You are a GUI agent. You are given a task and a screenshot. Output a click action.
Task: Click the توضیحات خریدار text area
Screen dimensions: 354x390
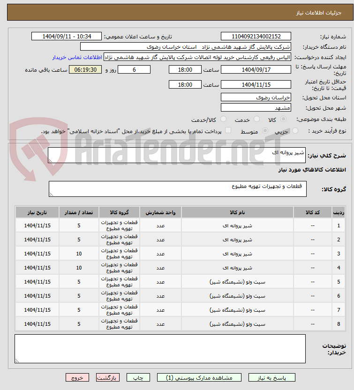[x=160, y=349]
